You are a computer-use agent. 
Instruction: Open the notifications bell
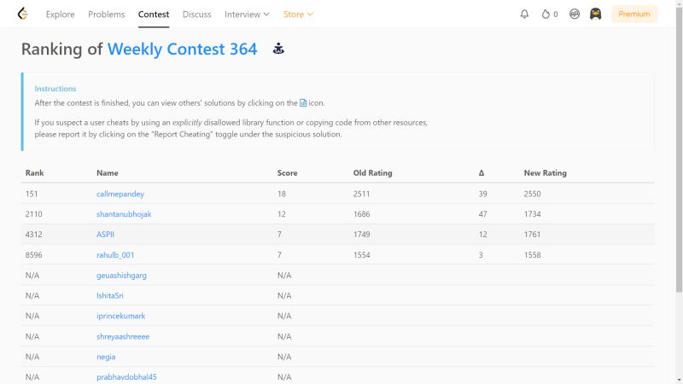click(x=524, y=14)
